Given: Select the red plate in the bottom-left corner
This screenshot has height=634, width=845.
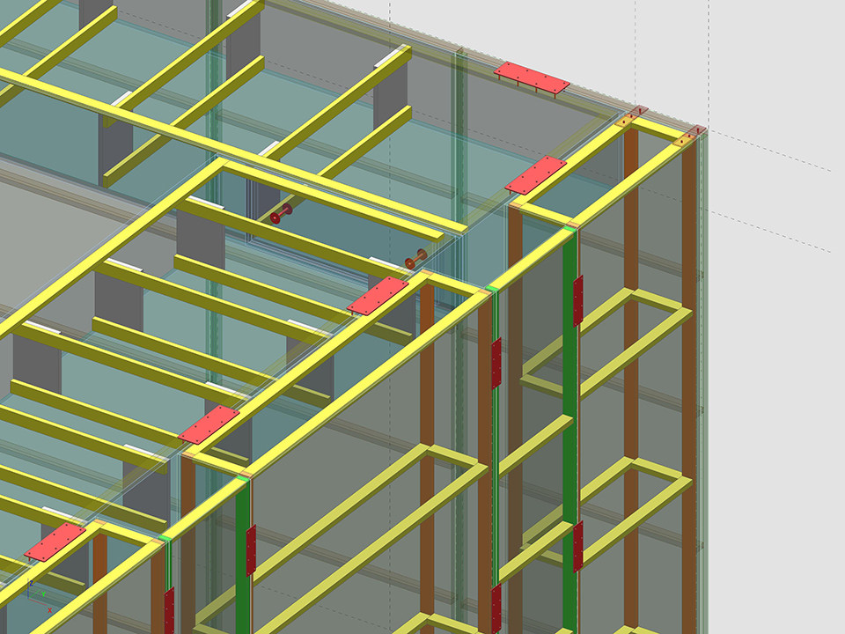Looking at the screenshot, I should (55, 542).
